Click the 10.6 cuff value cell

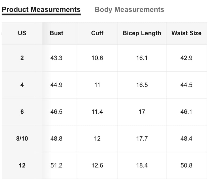coord(97,58)
